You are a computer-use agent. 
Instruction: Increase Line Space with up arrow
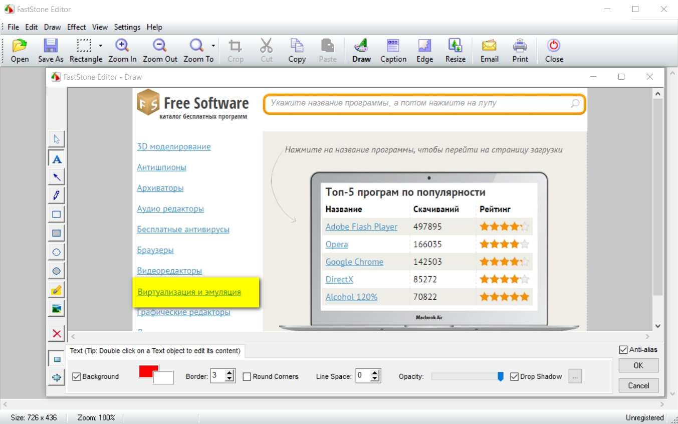pyautogui.click(x=375, y=373)
